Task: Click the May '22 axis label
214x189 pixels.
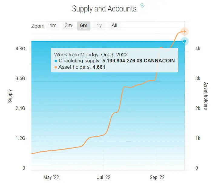Action: 51,177
